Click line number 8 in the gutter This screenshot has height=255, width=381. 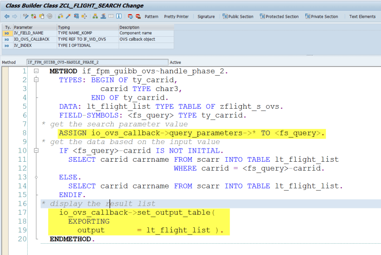(x=24, y=133)
